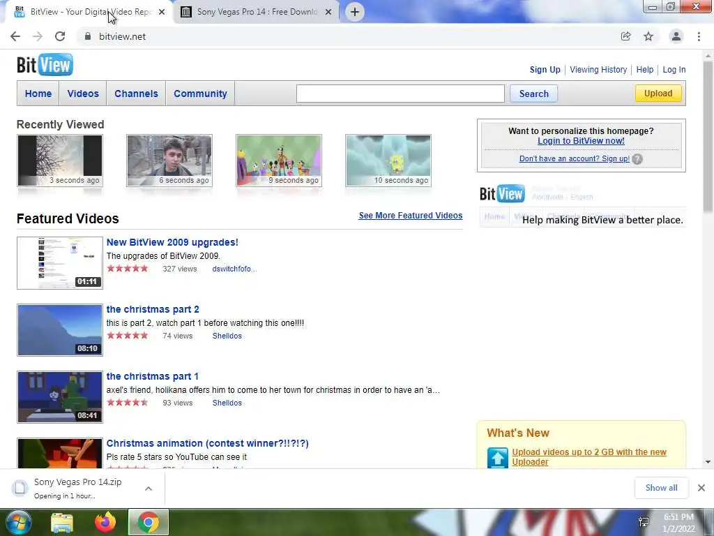Image resolution: width=714 pixels, height=536 pixels.
Task: Open uploader dswitchfofo channel link
Action: pos(234,269)
